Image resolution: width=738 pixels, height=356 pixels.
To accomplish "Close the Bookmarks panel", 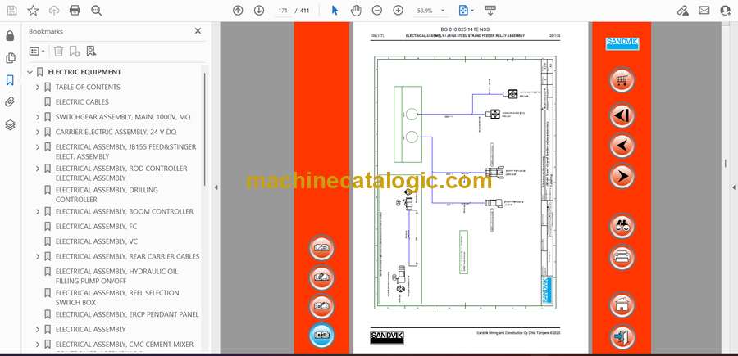I will pyautogui.click(x=198, y=31).
